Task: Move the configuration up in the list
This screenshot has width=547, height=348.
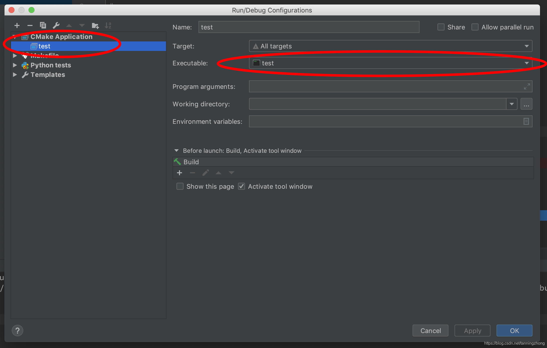Action: pyautogui.click(x=69, y=25)
